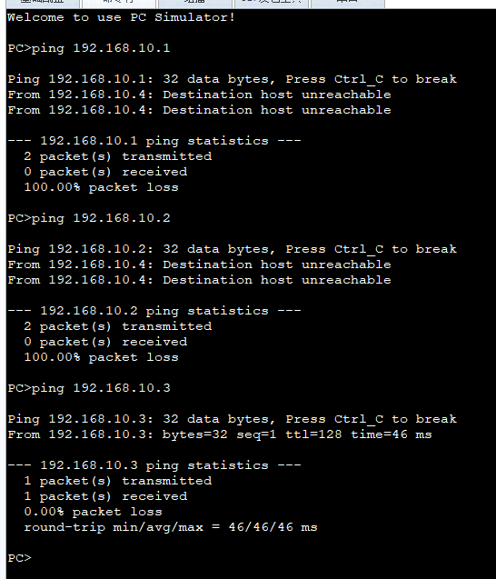
Task: Click the empty PC> prompt at the bottom
Action: click(x=20, y=557)
